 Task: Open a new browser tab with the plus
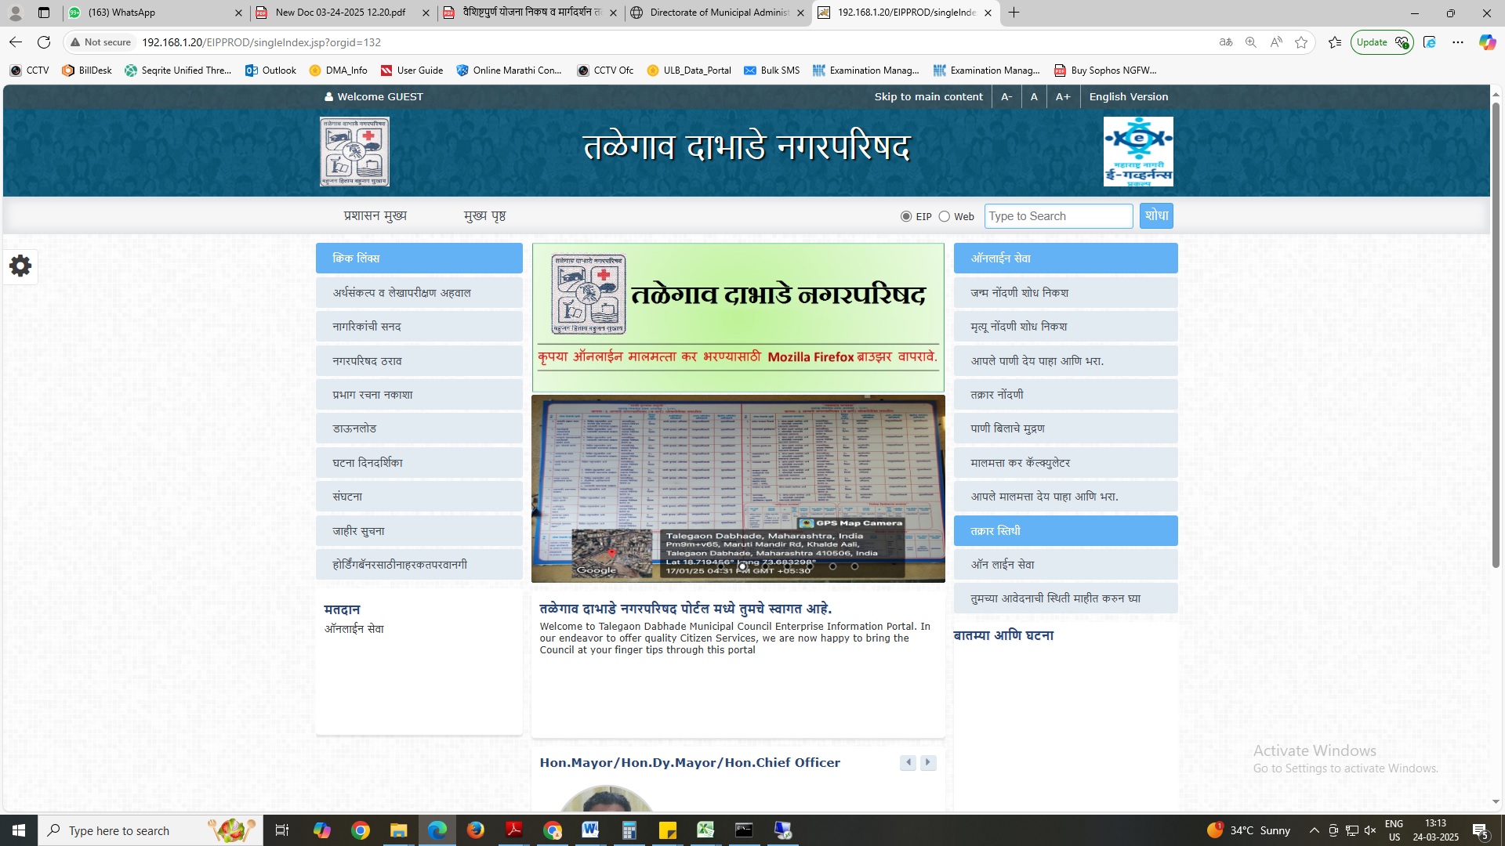(x=1014, y=13)
